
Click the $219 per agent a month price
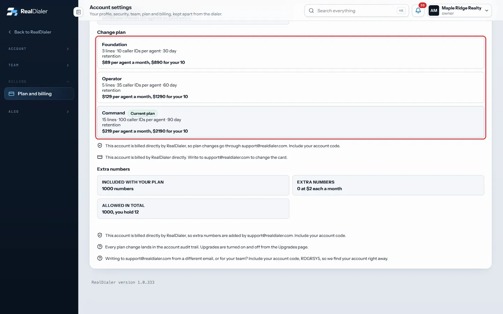[x=145, y=131]
